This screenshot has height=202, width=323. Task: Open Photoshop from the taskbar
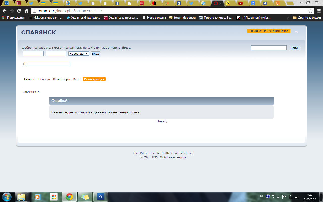[x=100, y=197]
